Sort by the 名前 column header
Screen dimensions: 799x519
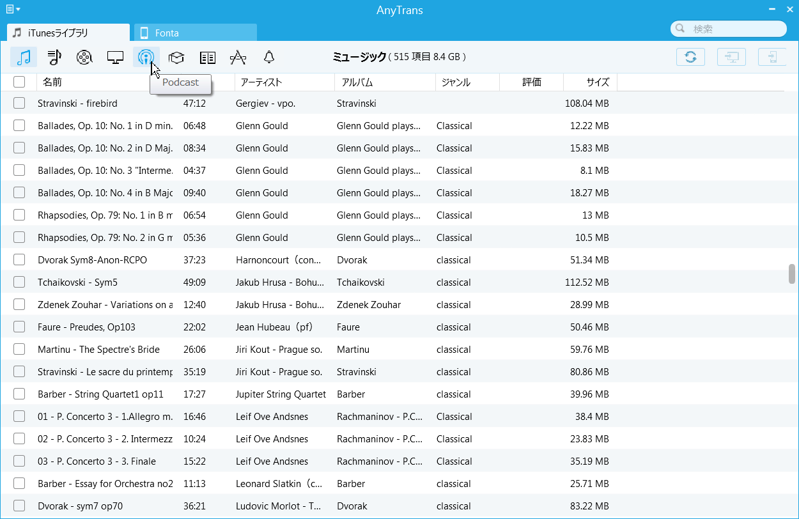pyautogui.click(x=52, y=82)
